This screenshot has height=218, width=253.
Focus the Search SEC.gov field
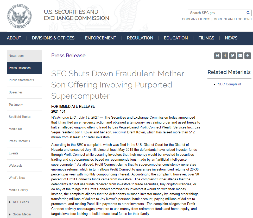coord(217,13)
